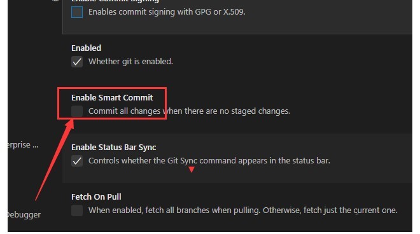Open the truncated 'erprise ...' sidebar entry
The width and height of the screenshot is (420, 234).
pyautogui.click(x=23, y=145)
